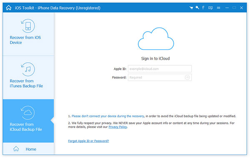The height and width of the screenshot is (158, 250).
Task: Click the large iCloud cloud image
Action: click(156, 39)
